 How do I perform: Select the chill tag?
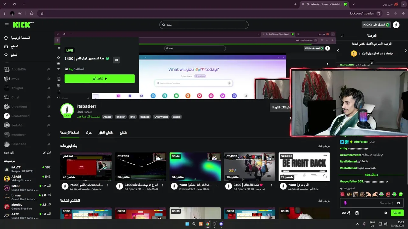133,117
